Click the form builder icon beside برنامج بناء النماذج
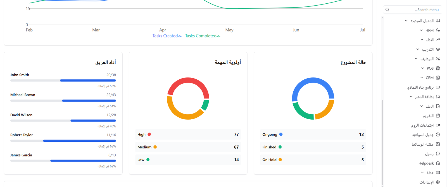 438,87
